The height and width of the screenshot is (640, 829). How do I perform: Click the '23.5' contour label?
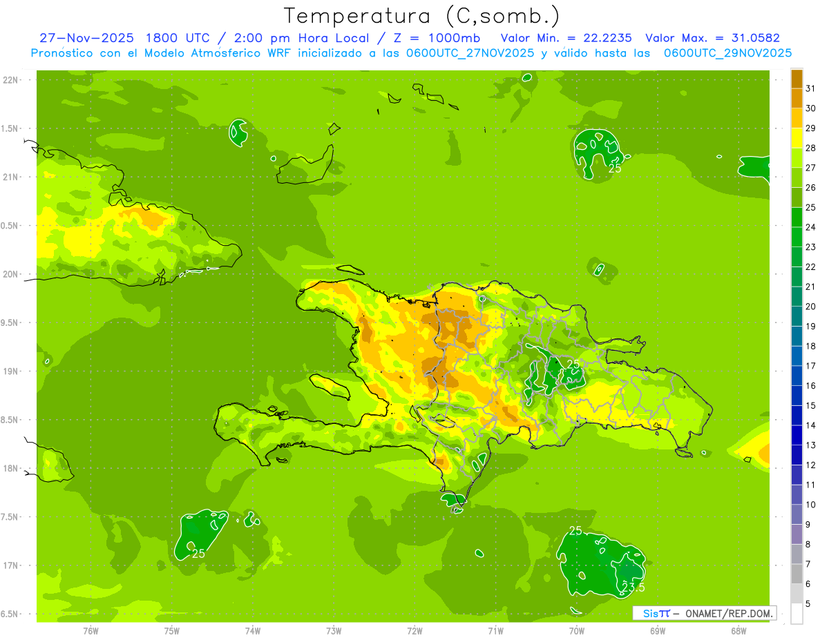click(633, 588)
